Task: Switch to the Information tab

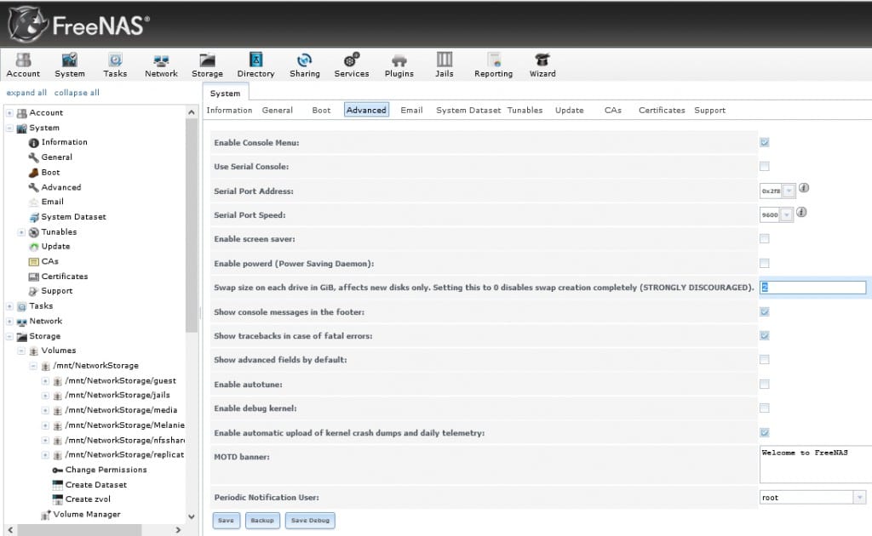Action: click(x=229, y=110)
